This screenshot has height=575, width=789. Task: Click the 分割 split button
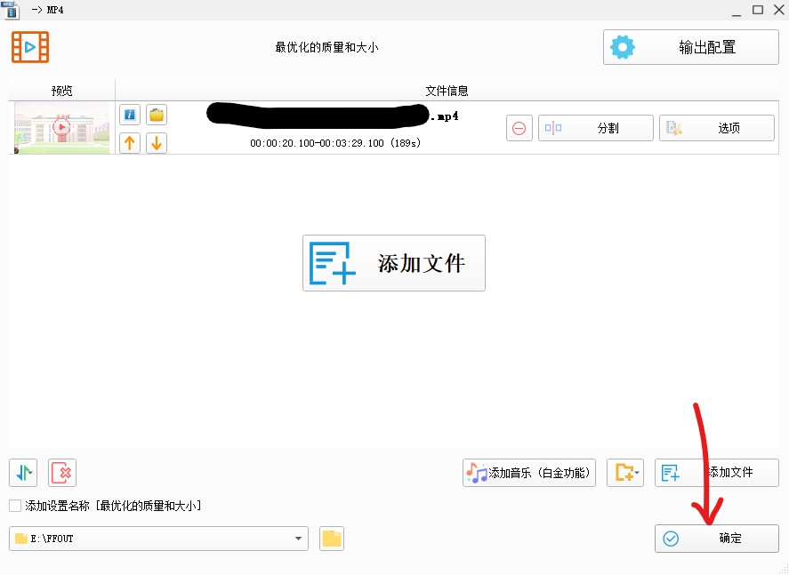point(596,128)
